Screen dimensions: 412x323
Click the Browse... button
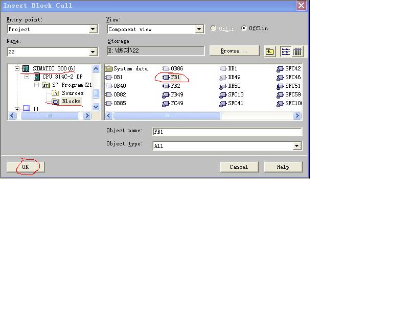234,51
